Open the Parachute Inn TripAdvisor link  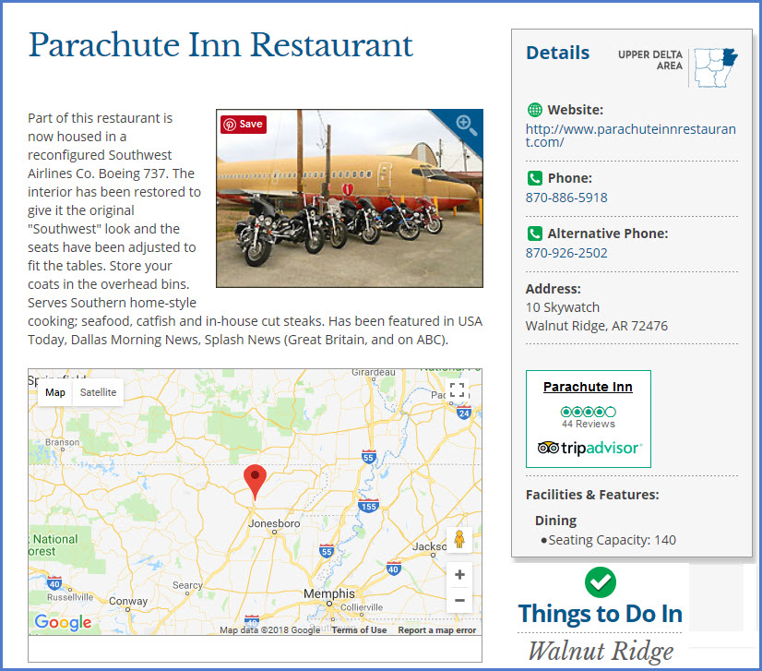[x=588, y=387]
